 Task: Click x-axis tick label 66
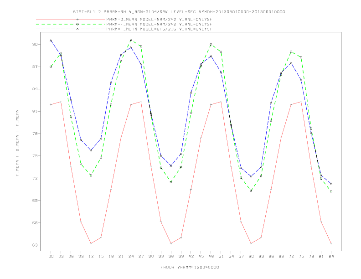tap(271, 256)
